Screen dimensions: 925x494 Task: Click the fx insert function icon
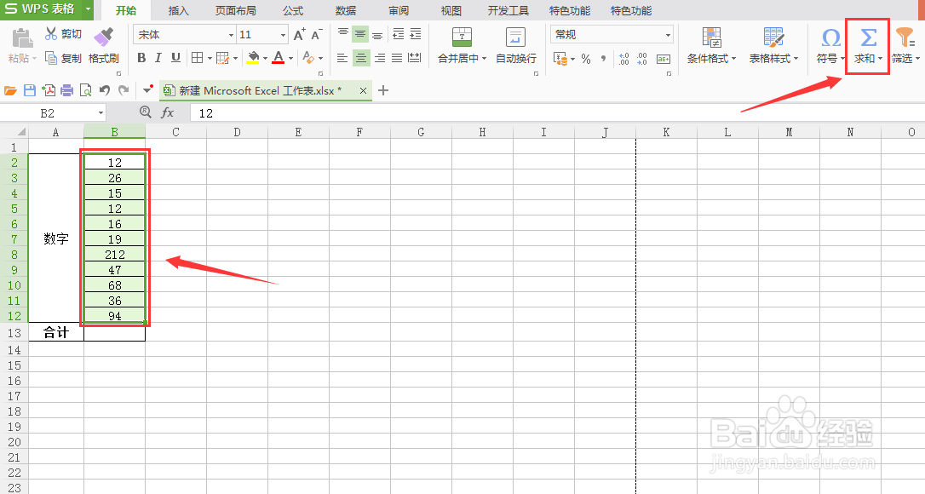[x=168, y=112]
